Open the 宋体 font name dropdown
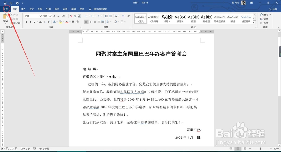Viewport: 281px width, 152px height. tap(40, 16)
